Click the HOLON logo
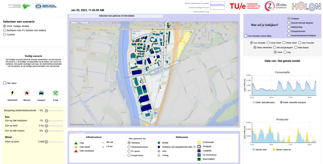 pyautogui.click(x=306, y=7)
